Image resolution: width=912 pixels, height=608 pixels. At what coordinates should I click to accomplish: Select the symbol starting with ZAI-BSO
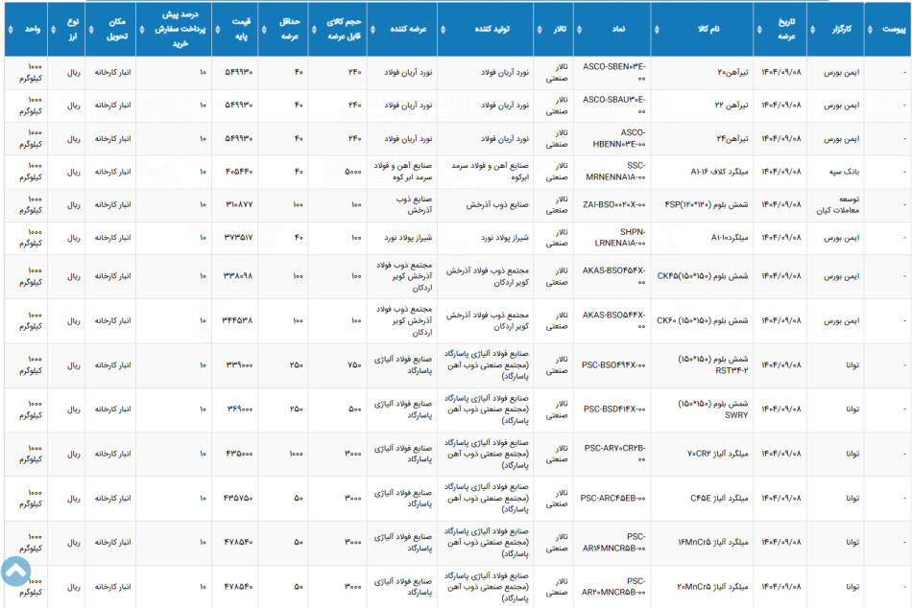(x=613, y=205)
